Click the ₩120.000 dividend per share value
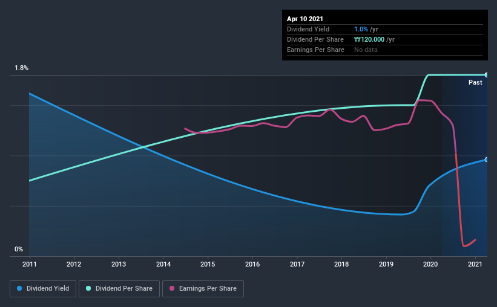Viewport: 497px width, 307px height. (x=369, y=39)
